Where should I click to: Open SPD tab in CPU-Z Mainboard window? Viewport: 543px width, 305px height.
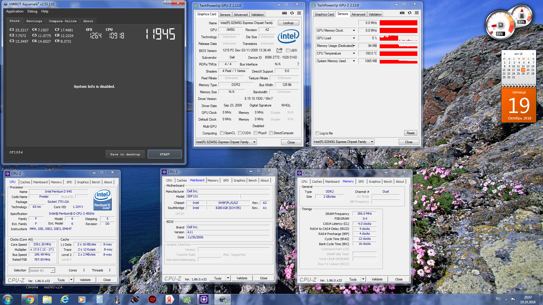tap(226, 180)
